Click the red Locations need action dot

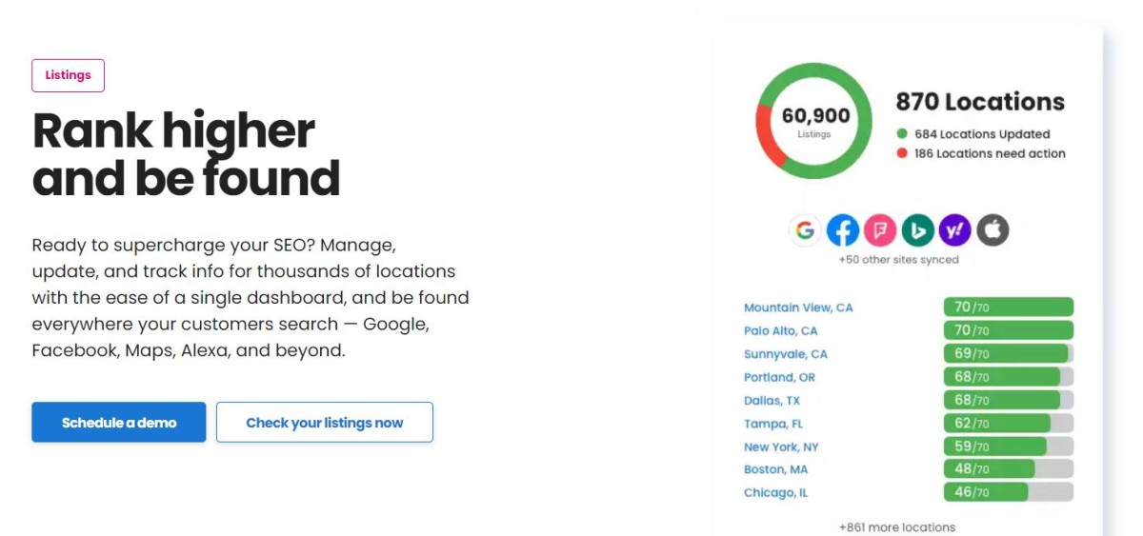tap(902, 153)
